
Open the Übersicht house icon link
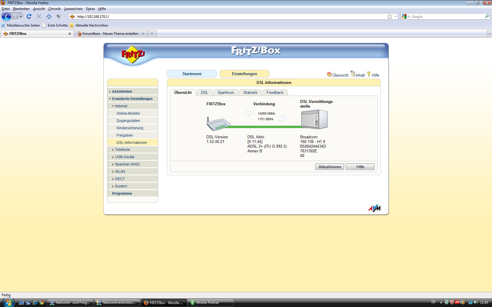pos(329,75)
